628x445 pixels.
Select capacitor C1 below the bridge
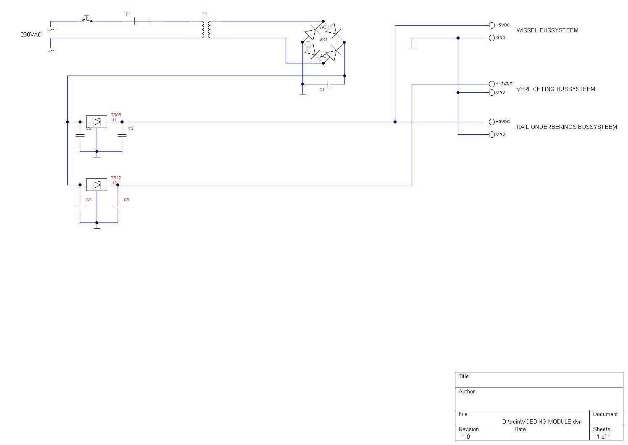pyautogui.click(x=329, y=84)
